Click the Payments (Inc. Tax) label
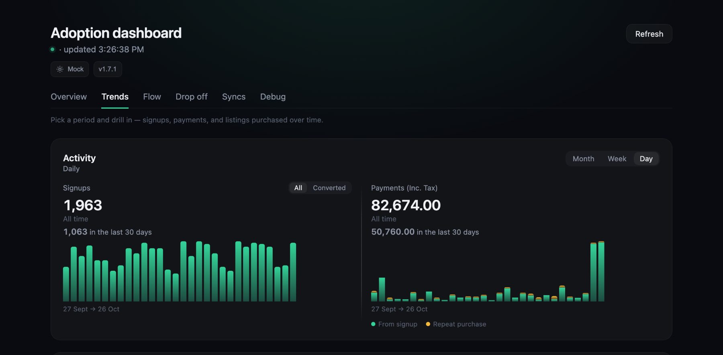Screen dimensions: 723x355 (x=404, y=188)
